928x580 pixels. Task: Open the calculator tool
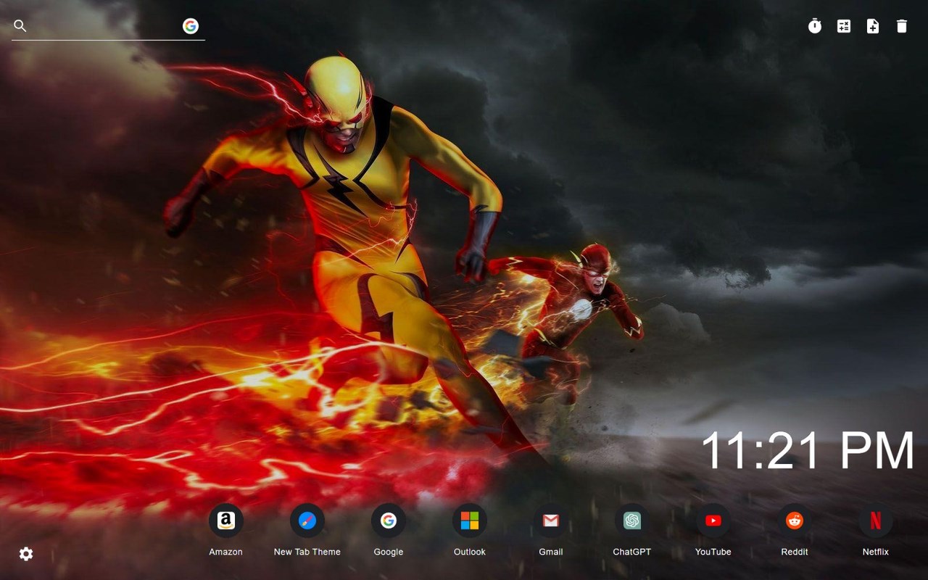pos(844,26)
